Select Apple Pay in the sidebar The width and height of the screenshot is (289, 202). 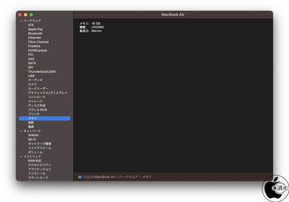tap(35, 29)
